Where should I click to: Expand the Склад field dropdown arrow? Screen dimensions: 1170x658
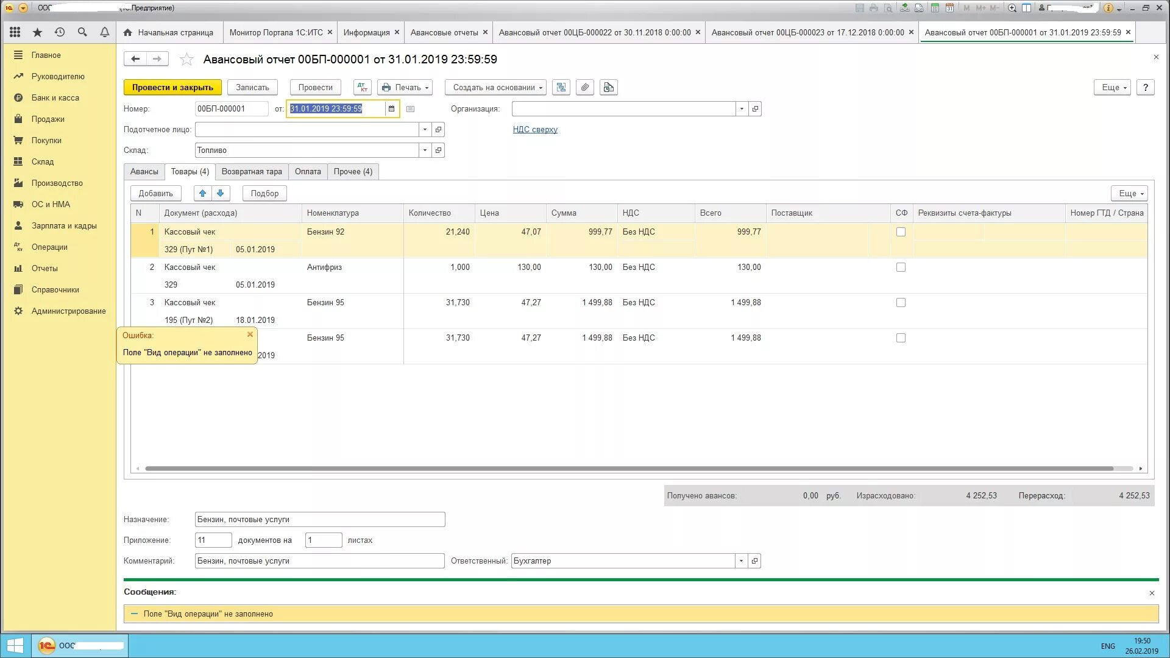(x=425, y=150)
